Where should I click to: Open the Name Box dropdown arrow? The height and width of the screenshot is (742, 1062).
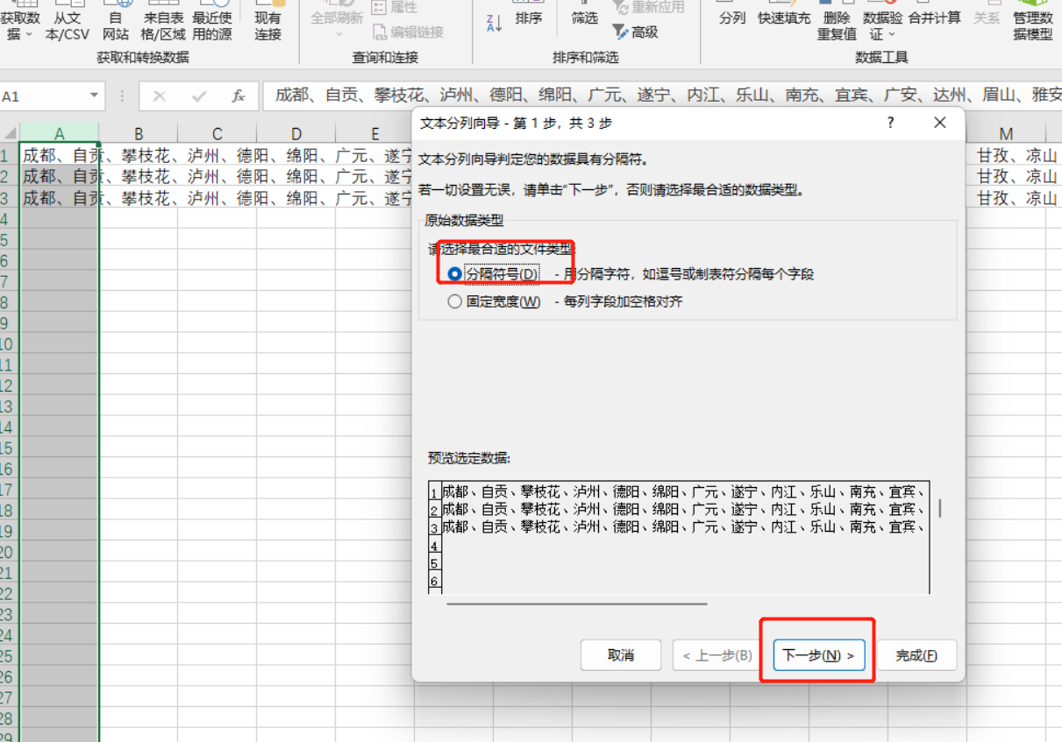pyautogui.click(x=94, y=96)
